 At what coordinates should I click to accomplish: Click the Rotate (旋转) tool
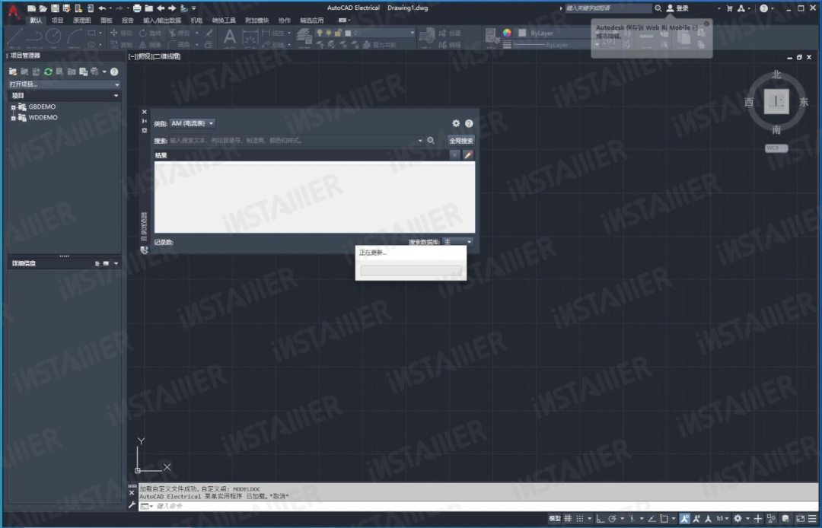pyautogui.click(x=151, y=33)
